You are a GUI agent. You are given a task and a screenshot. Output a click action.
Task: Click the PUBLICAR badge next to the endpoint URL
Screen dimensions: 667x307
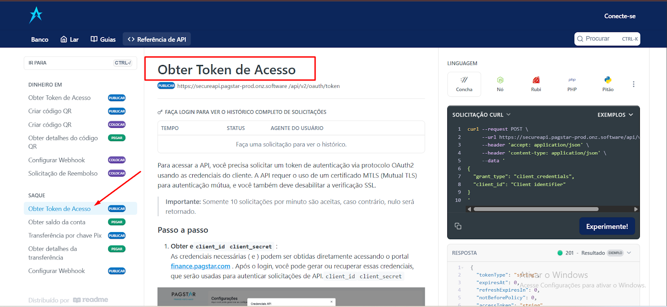pos(166,86)
